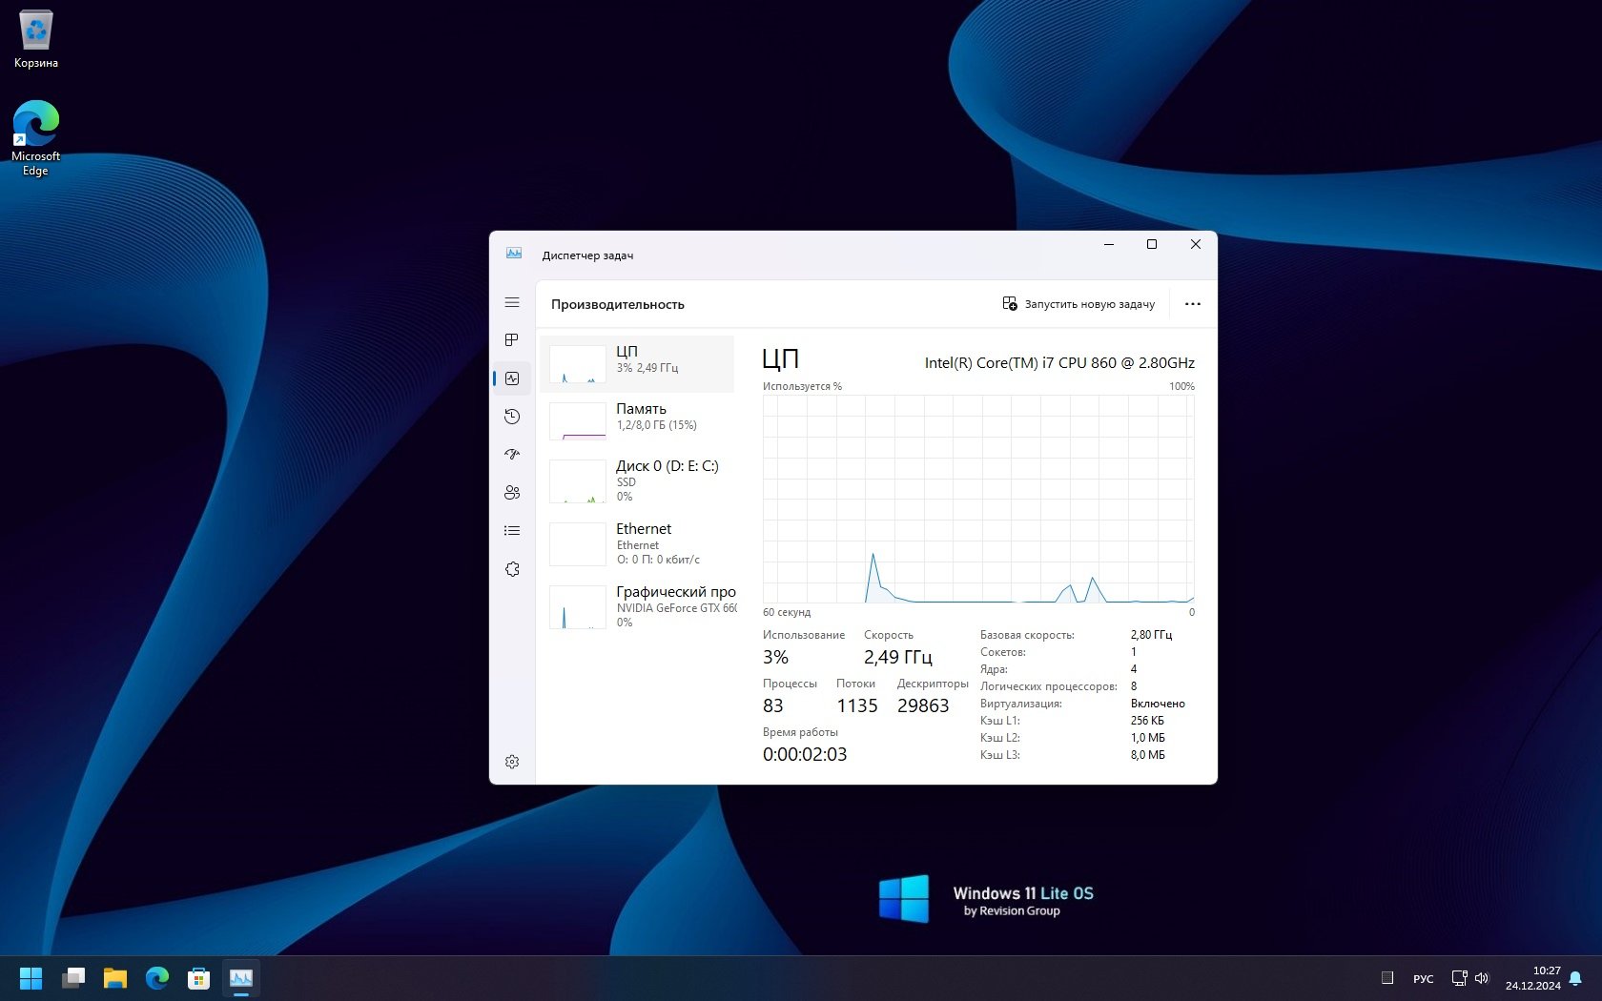
Task: Click the speed value 2,49 ГГц
Action: pyautogui.click(x=898, y=657)
